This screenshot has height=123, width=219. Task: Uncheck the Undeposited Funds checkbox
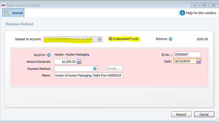111,39
